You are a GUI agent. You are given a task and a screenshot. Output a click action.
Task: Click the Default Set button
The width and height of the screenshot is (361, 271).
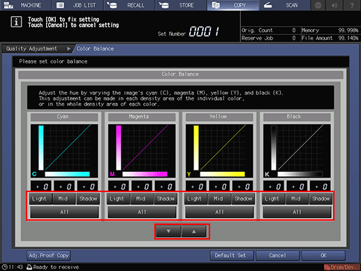(x=230, y=256)
